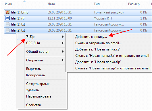This screenshot has height=111, width=152.
Task: Select file name file (2).txt
Action: click(x=18, y=30)
